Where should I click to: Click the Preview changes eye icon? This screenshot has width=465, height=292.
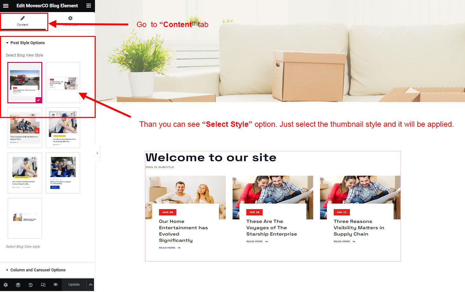(x=56, y=284)
